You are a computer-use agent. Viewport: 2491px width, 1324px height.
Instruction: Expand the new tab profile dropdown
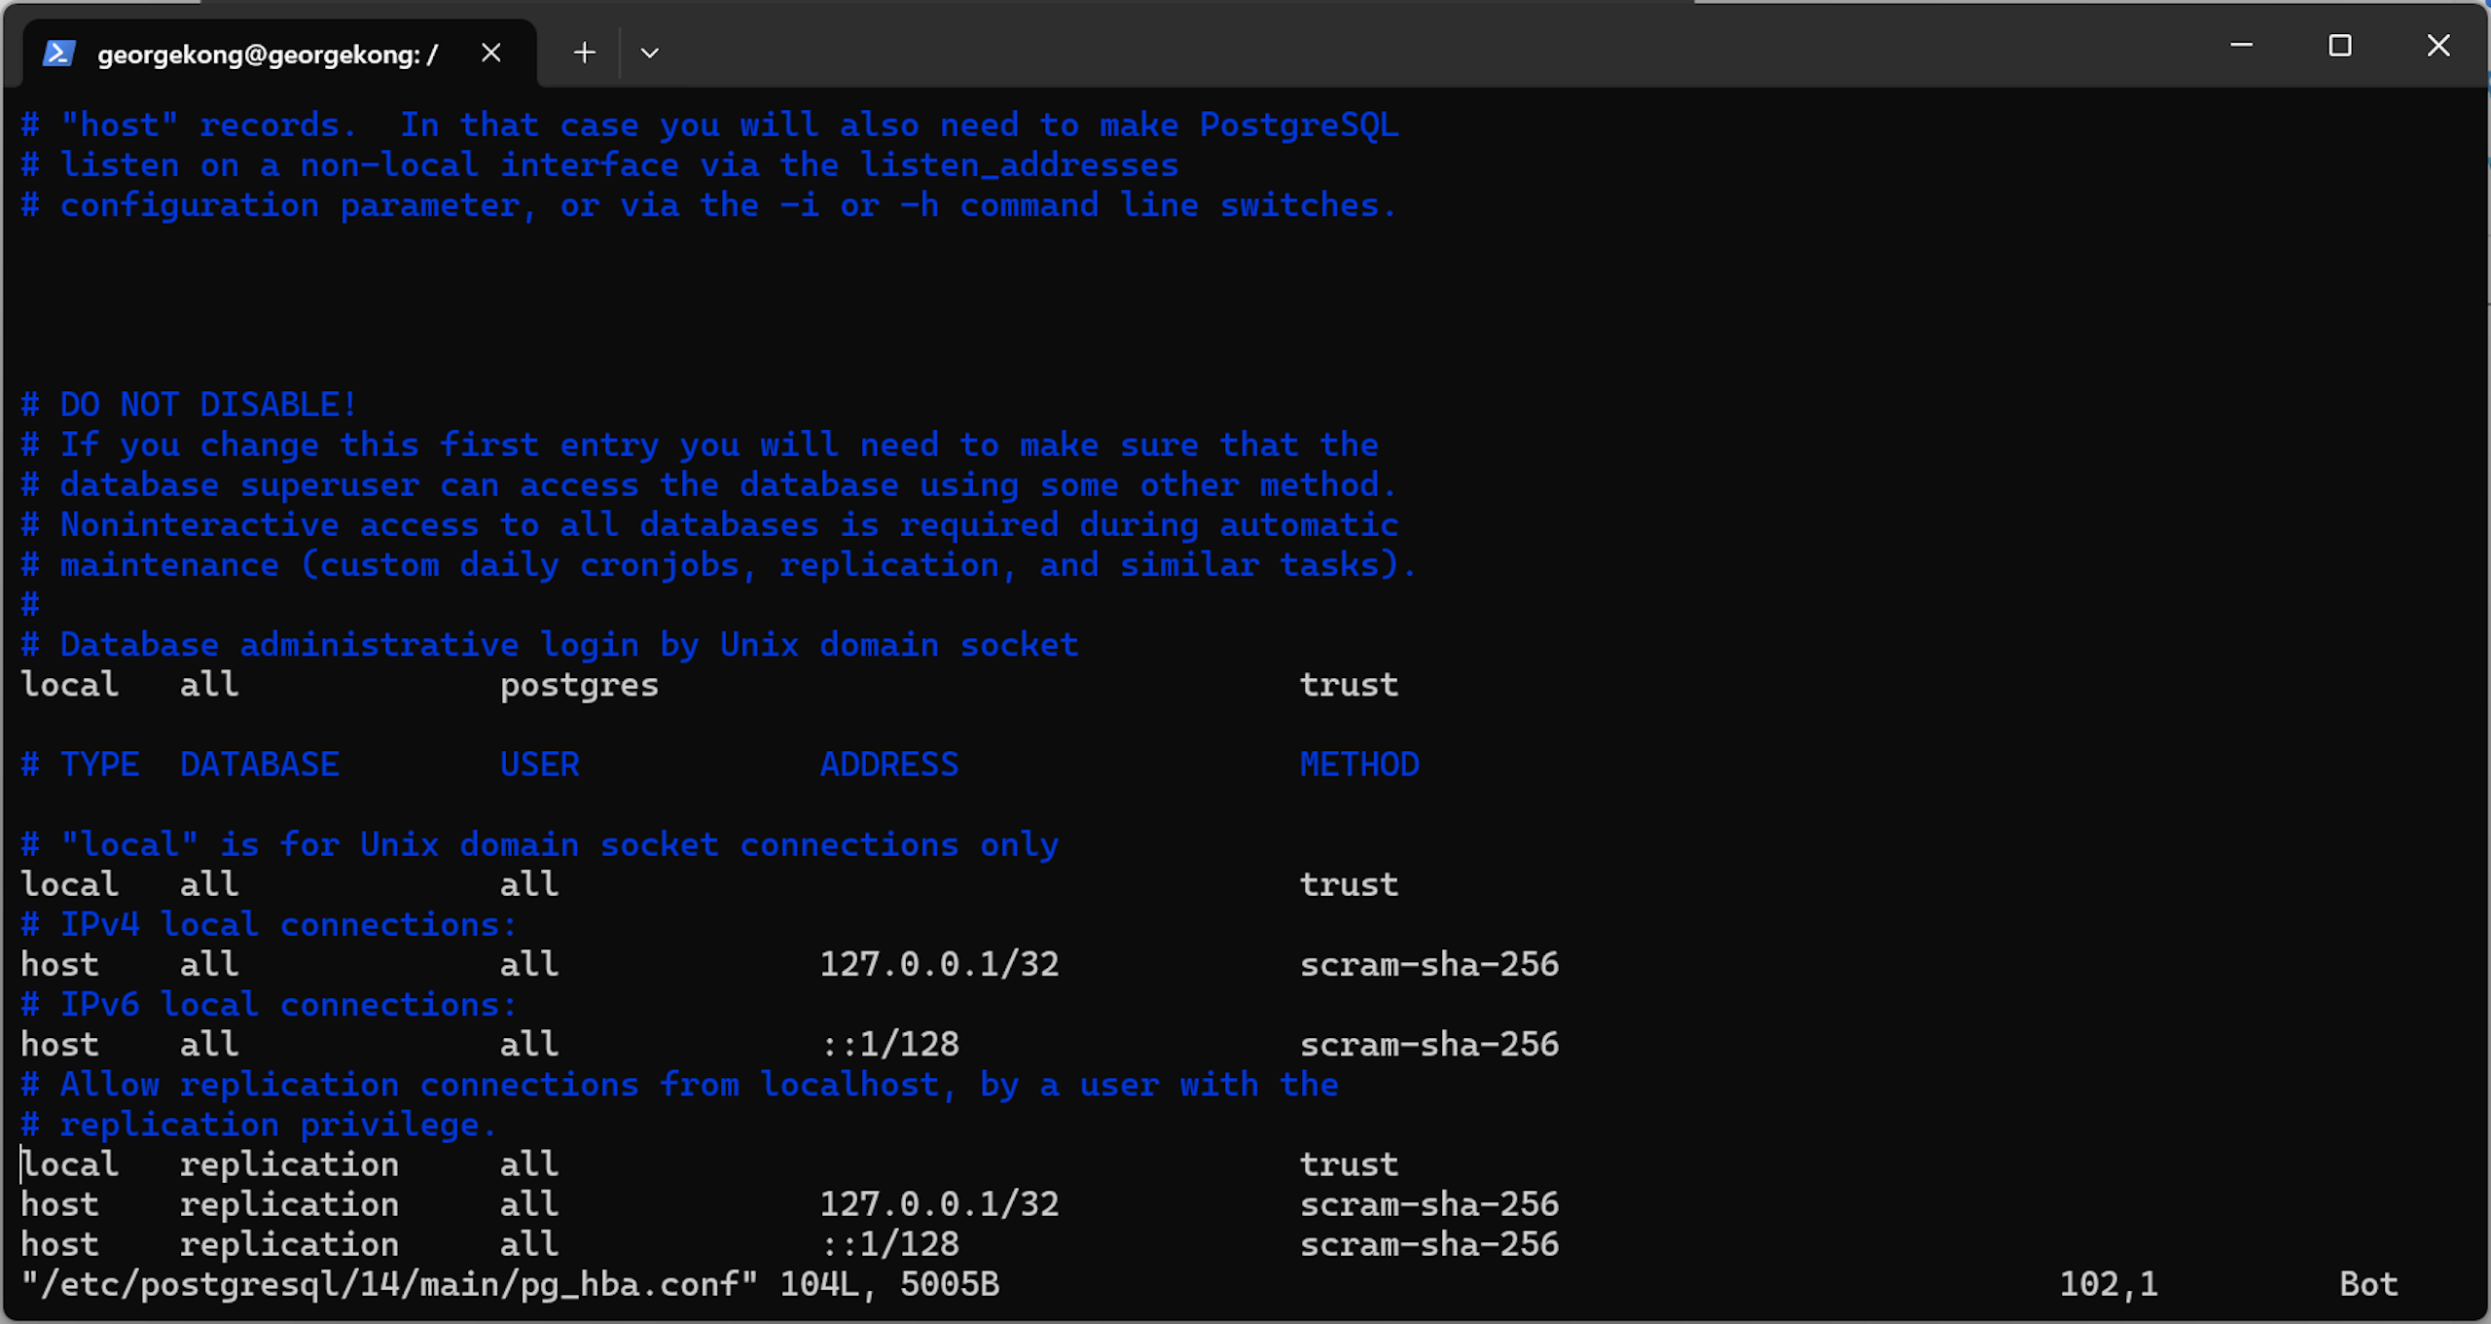point(649,53)
